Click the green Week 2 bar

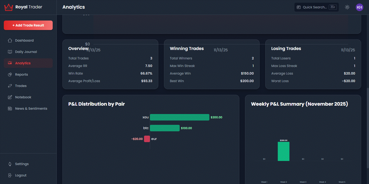[284, 151]
